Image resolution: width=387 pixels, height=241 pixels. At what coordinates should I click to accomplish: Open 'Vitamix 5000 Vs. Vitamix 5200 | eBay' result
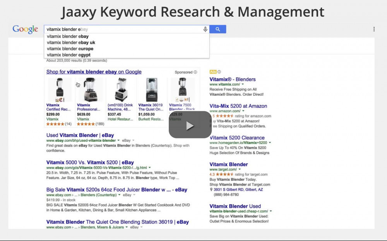click(90, 162)
